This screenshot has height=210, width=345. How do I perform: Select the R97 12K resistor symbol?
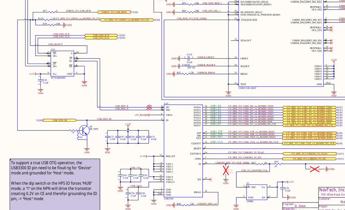186,74
